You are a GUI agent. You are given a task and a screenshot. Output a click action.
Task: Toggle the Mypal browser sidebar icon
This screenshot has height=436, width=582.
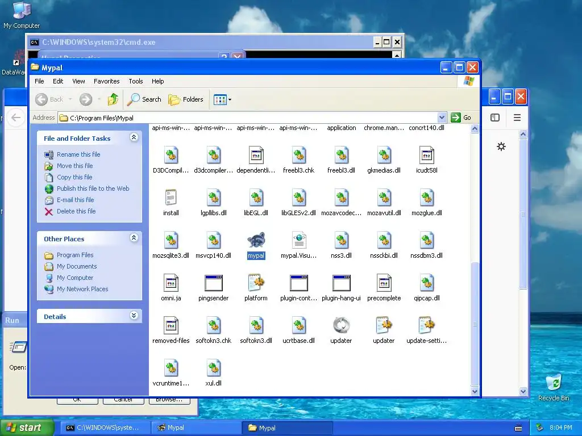[495, 118]
